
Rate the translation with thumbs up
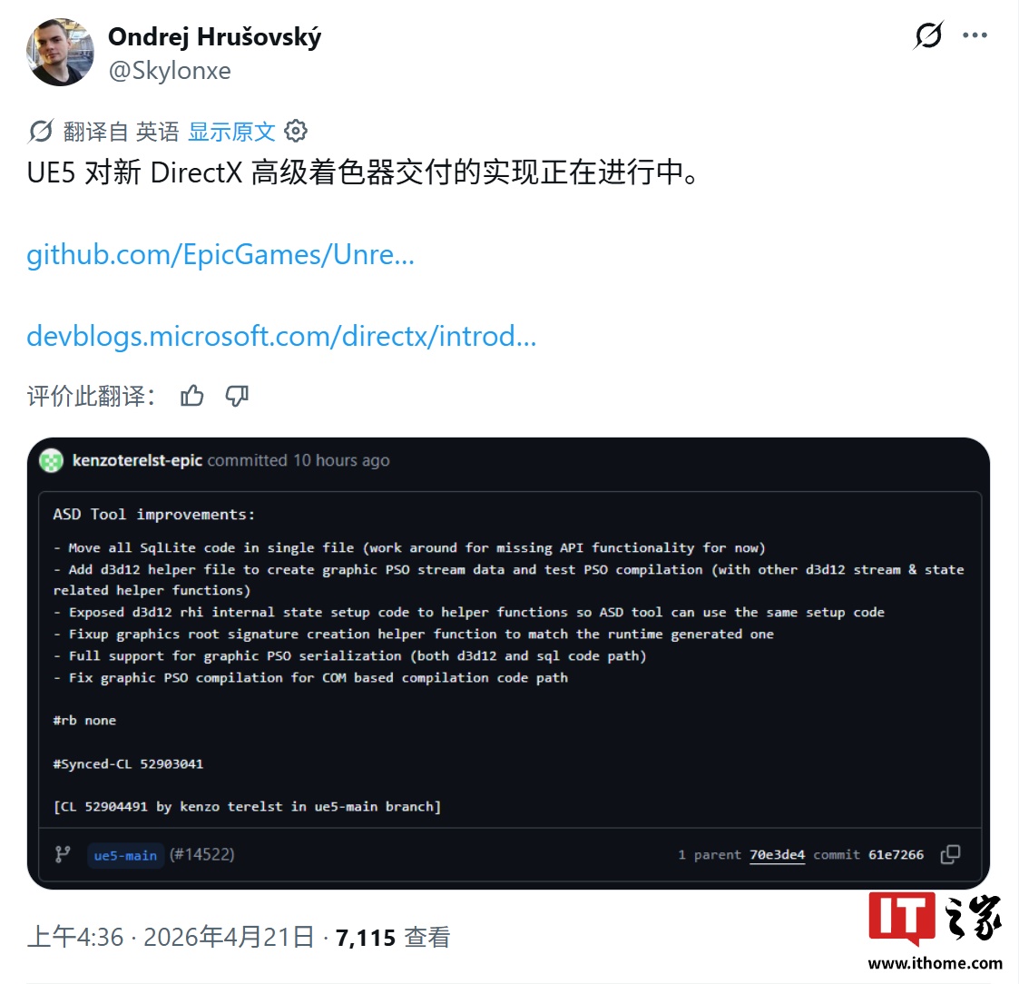point(191,395)
